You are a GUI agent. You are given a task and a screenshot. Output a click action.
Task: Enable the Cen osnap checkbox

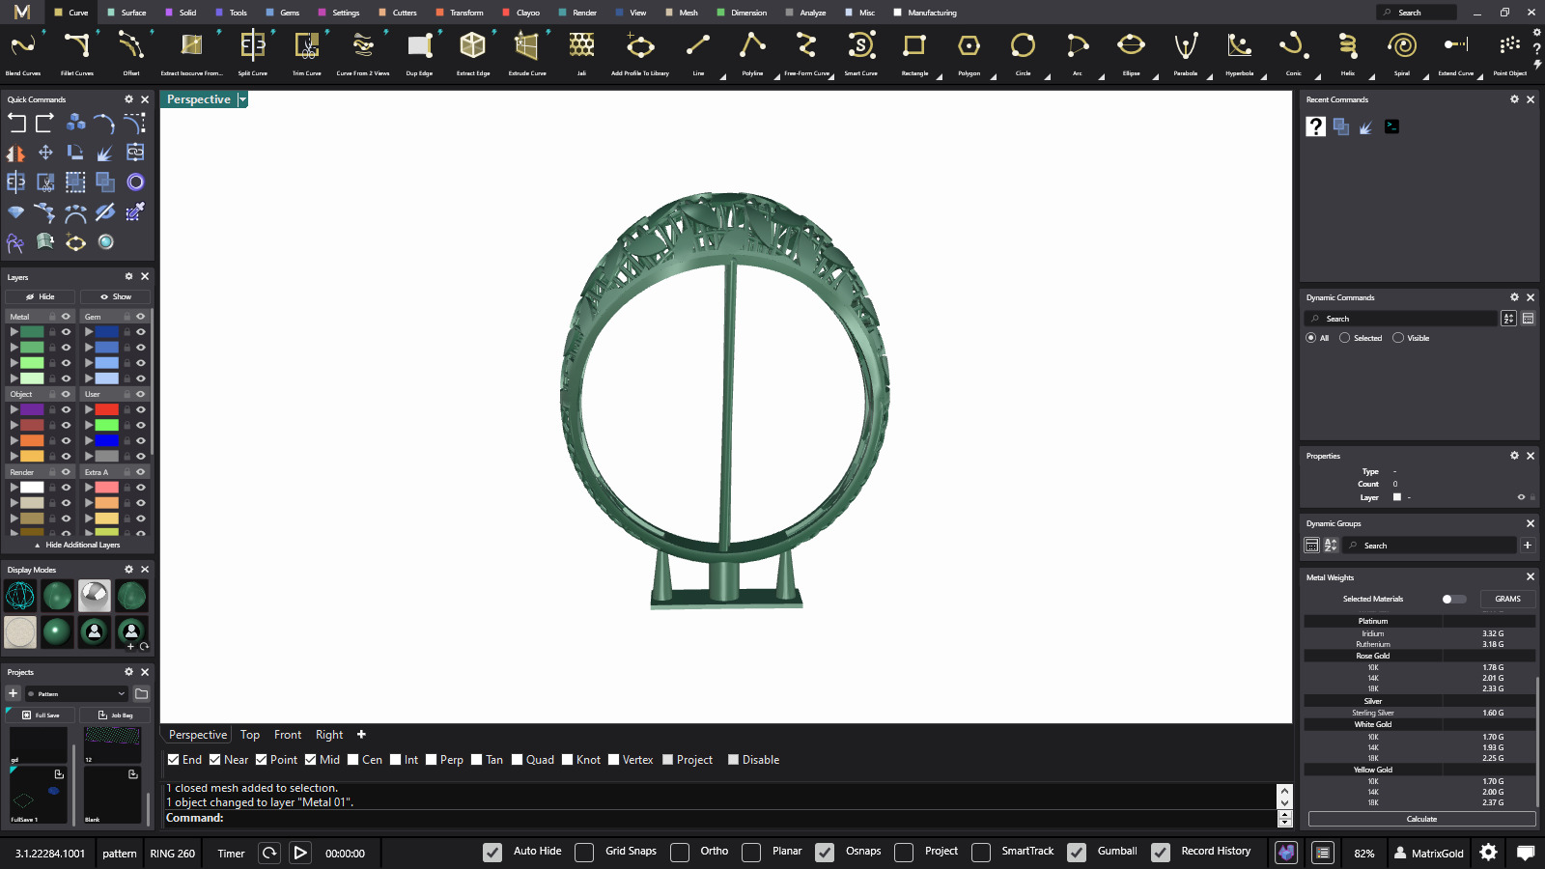click(x=353, y=760)
